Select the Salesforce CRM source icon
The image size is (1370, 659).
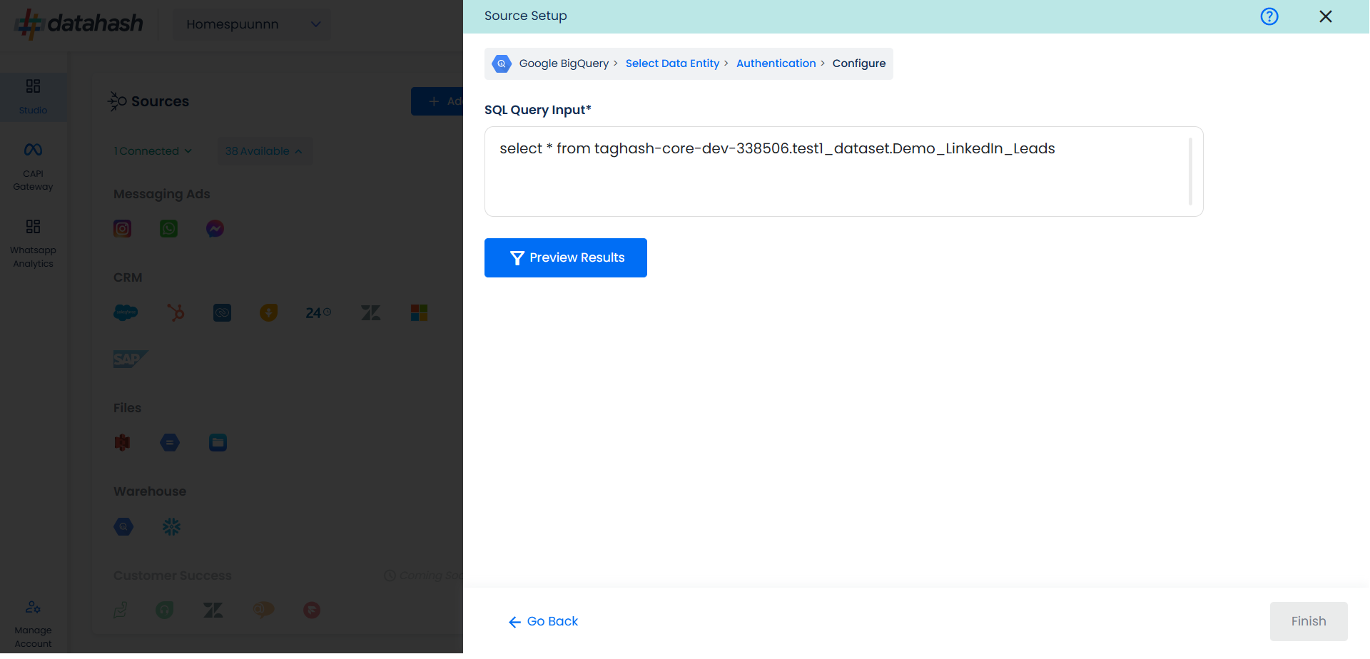coord(126,312)
